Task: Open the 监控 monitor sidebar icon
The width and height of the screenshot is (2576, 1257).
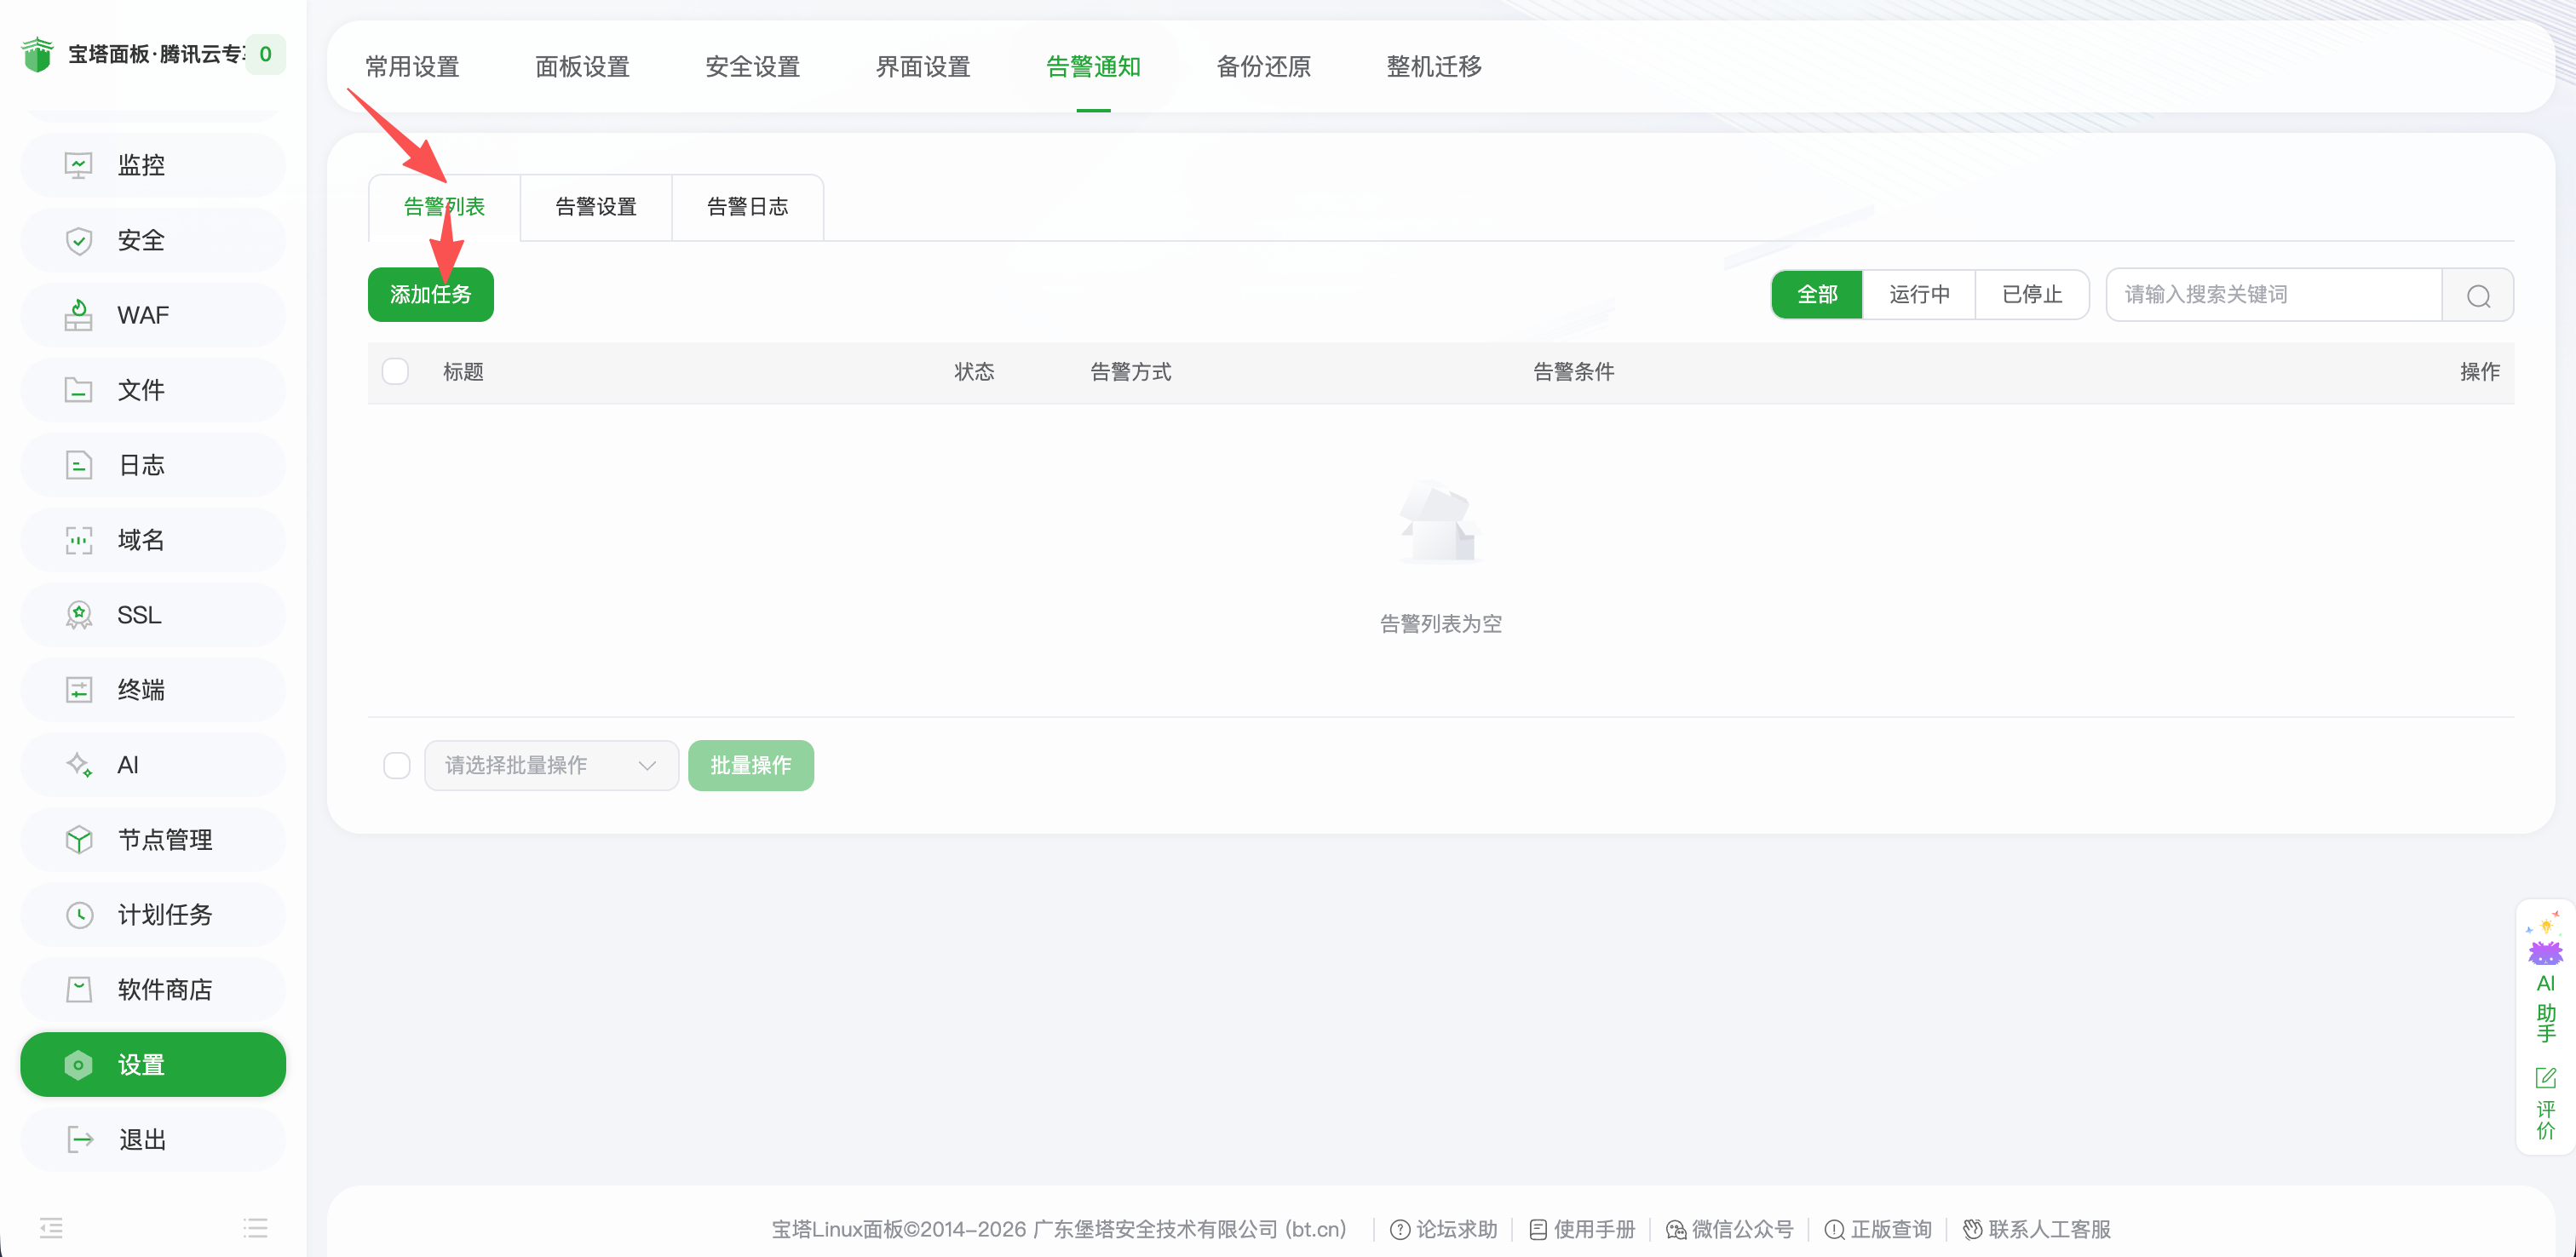Action: point(78,165)
